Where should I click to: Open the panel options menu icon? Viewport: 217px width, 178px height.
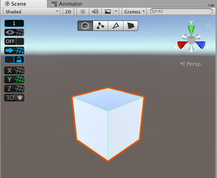(211, 5)
